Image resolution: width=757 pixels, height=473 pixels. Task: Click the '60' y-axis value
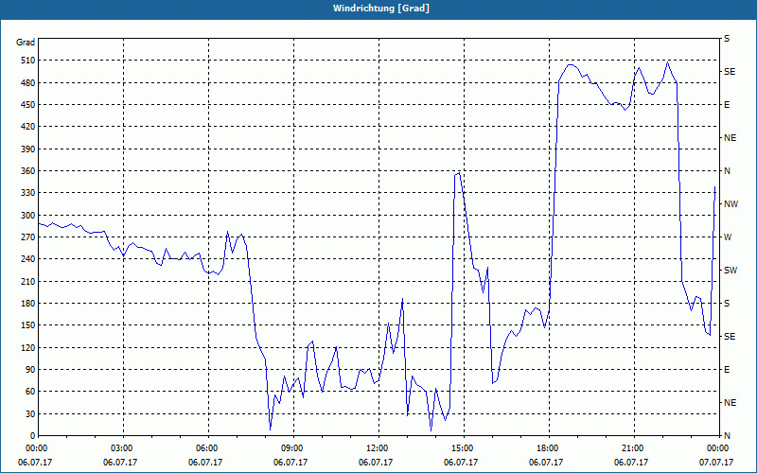pos(30,392)
